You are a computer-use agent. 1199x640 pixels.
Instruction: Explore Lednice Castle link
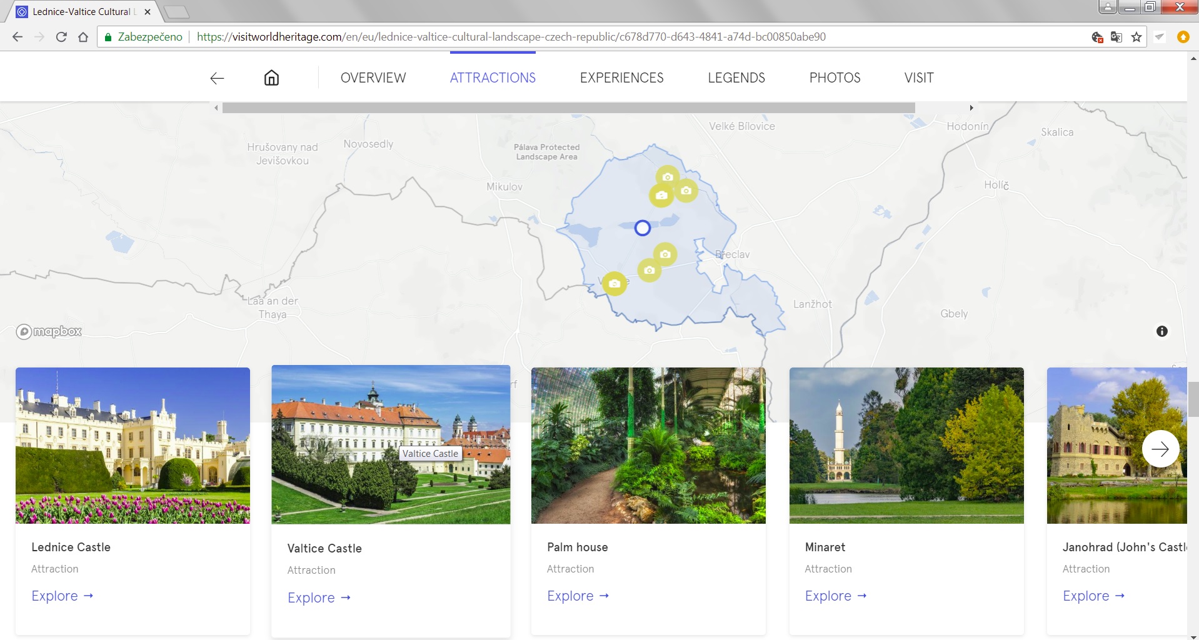(63, 596)
